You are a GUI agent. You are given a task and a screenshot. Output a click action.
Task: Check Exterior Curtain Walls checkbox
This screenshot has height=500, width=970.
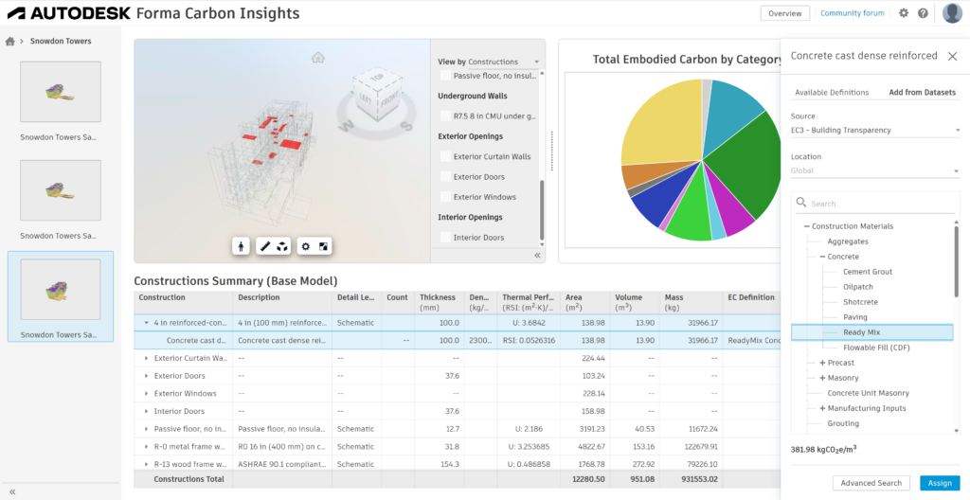tap(445, 156)
